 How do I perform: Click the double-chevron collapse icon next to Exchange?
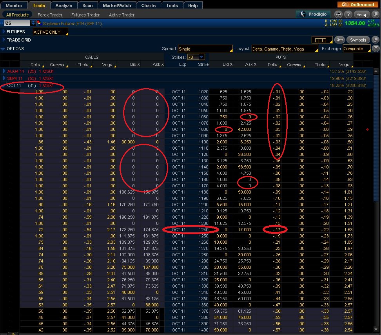(x=376, y=49)
